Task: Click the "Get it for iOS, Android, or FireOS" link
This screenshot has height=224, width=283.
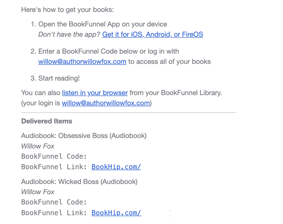Action: (x=153, y=34)
